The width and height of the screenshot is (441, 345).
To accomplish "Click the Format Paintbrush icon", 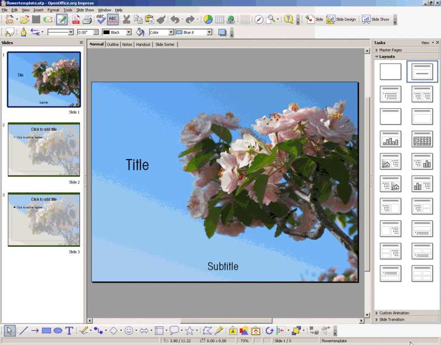I will point(161,19).
